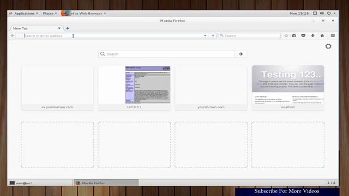Image resolution: width=349 pixels, height=196 pixels.
Task: Select Mozilla Firefox in the taskbar
Action: tap(106, 183)
